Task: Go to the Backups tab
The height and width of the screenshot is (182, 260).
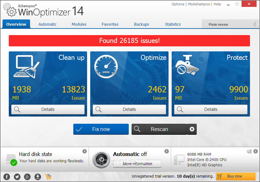Action: pyautogui.click(x=142, y=24)
